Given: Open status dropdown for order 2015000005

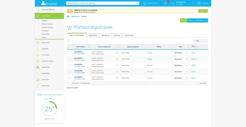Looking at the screenshot, I should click(181, 53).
